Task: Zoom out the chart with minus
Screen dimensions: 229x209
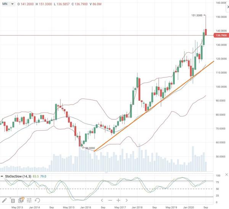Action: (110, 200)
